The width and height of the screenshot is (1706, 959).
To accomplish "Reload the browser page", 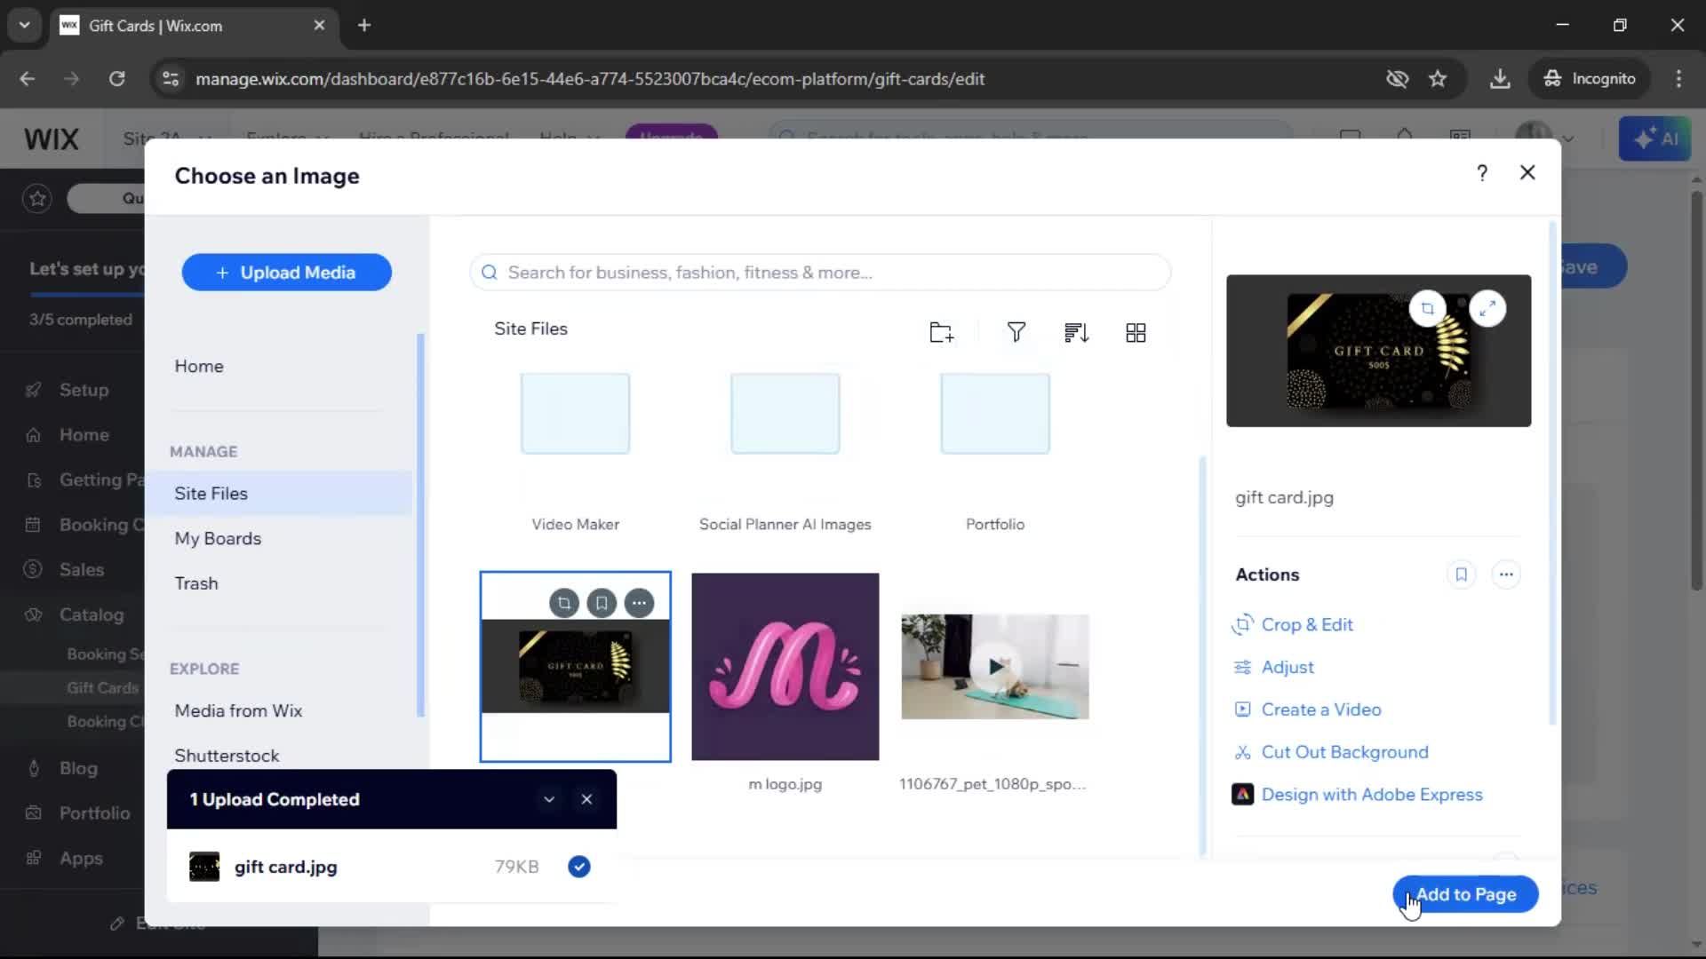I will 116,79.
